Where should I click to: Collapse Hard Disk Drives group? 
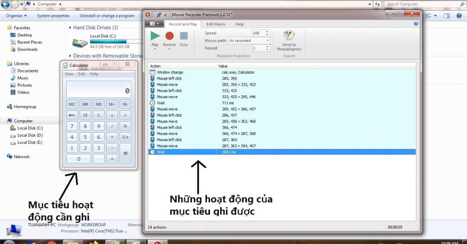pyautogui.click(x=70, y=28)
